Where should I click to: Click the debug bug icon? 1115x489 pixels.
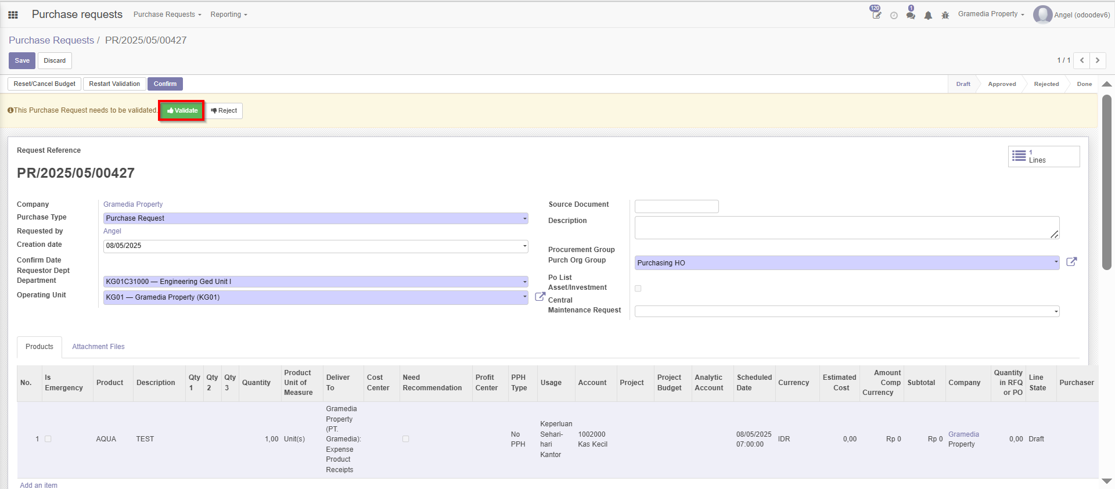[945, 16]
